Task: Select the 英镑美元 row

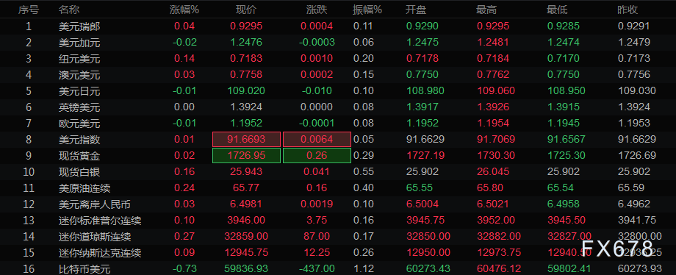Action: pyautogui.click(x=338, y=107)
